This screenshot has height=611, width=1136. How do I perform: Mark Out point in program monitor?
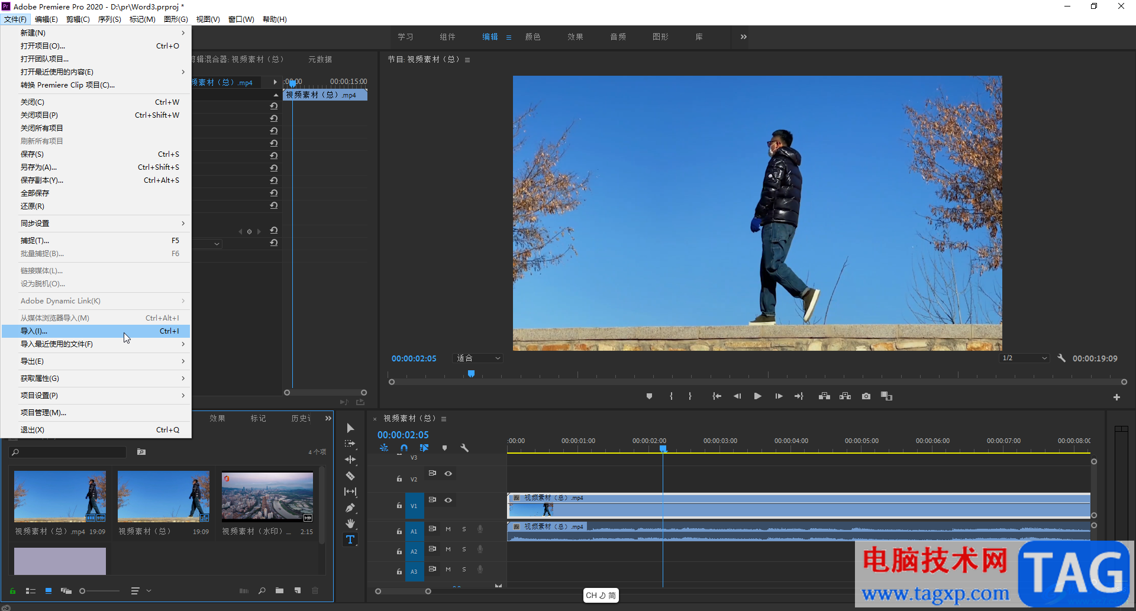690,396
